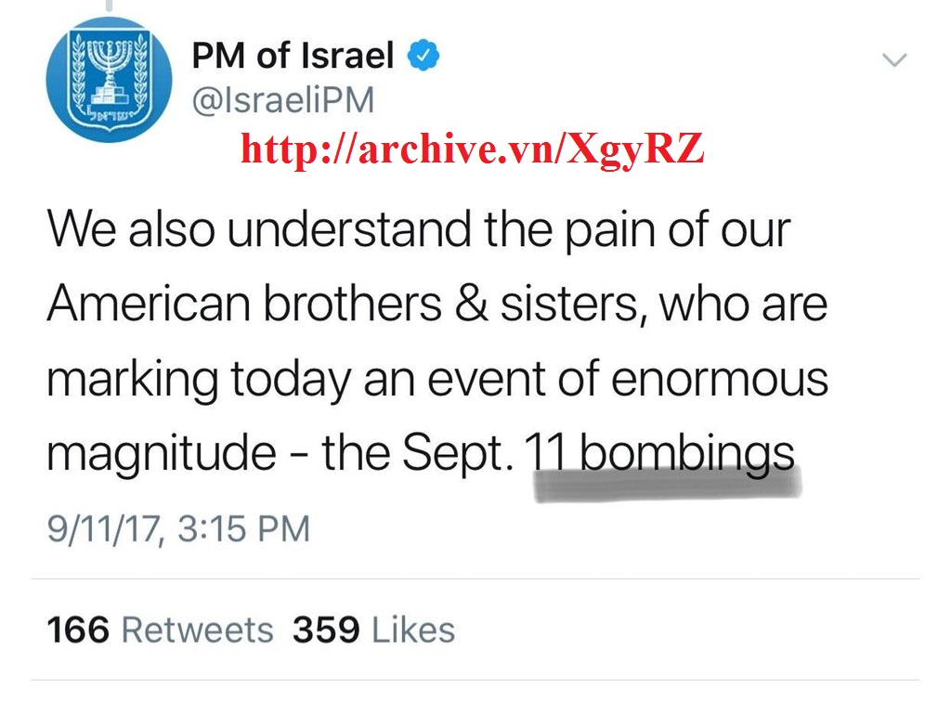View the 166 Retweets list
This screenshot has height=701, width=951.
[x=161, y=630]
